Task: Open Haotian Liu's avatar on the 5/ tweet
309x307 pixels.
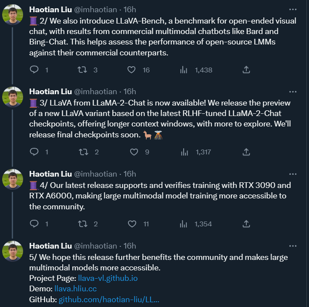Action: pos(13,251)
